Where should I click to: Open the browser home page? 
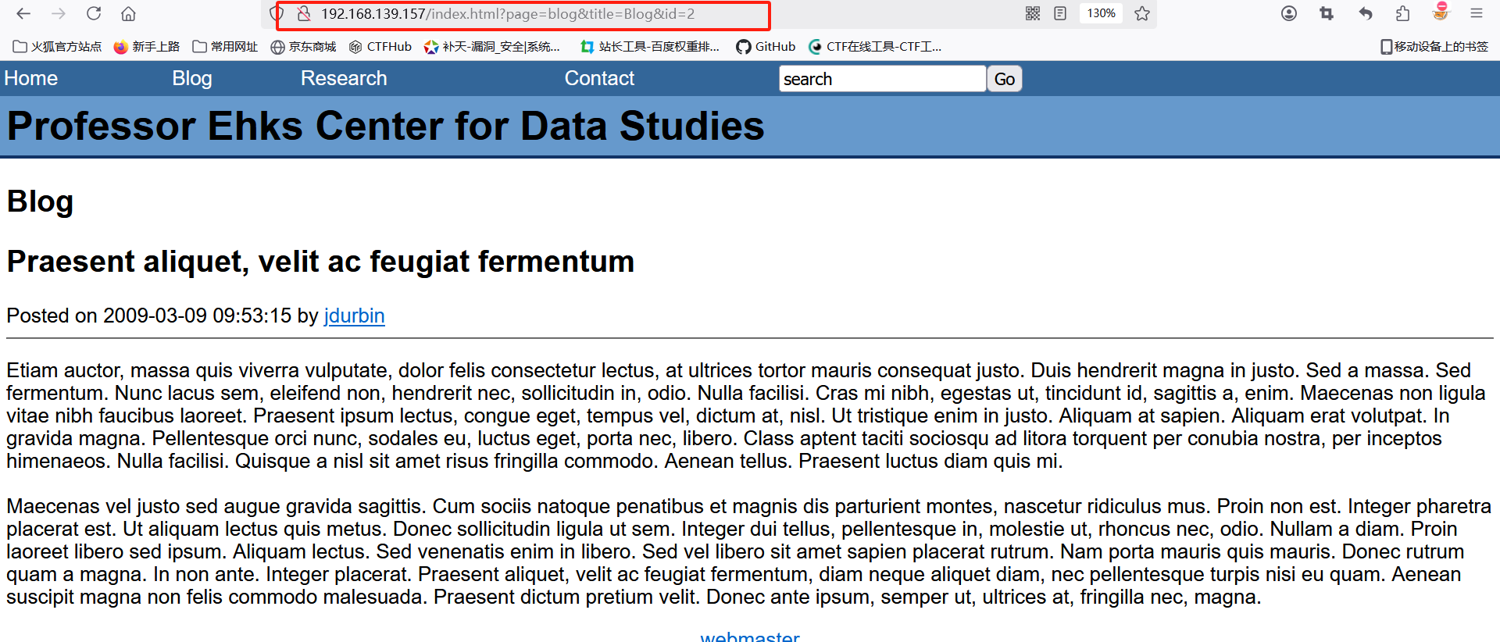tap(129, 13)
